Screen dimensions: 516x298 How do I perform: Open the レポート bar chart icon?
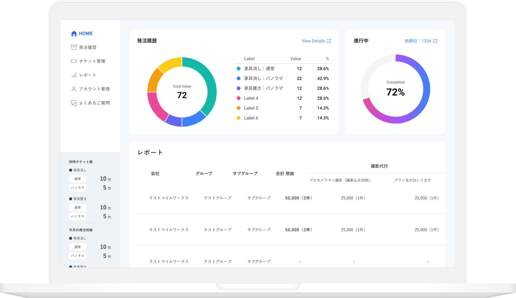pyautogui.click(x=74, y=75)
